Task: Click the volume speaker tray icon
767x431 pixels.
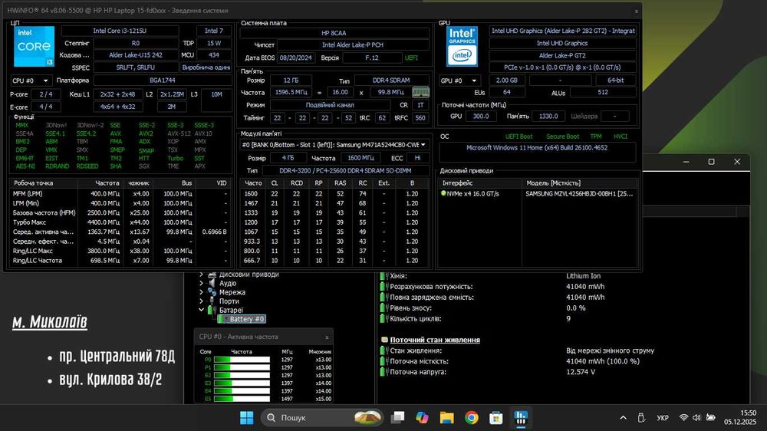Action: pyautogui.click(x=696, y=418)
